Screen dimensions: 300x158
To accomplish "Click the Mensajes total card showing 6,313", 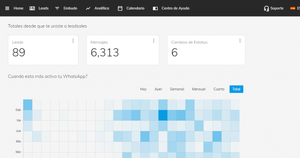I will pos(123,50).
